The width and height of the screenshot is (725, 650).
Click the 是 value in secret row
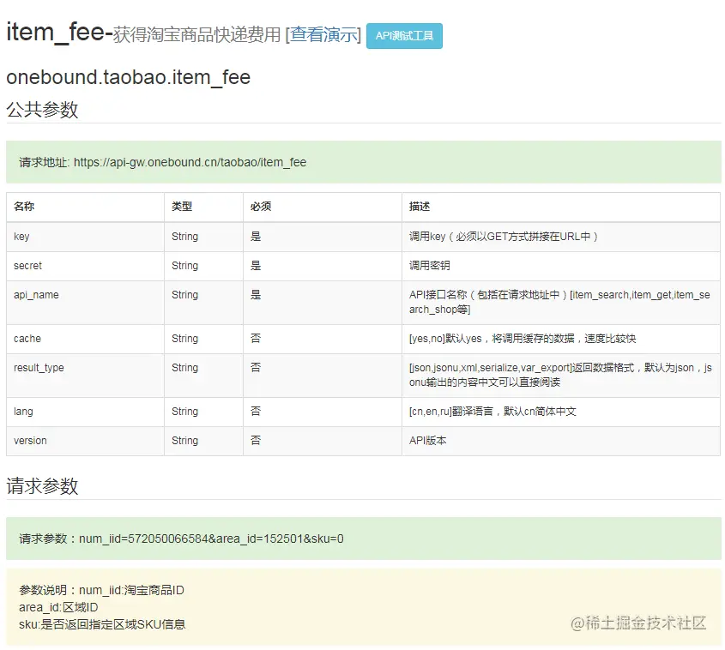[256, 266]
